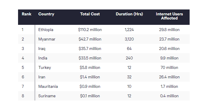213x110 pixels.
Task: Select the Iran country cell
Action: pos(42,77)
